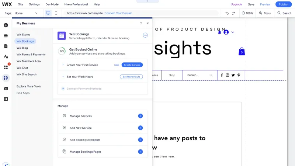Click the notification bell on site

[219, 32]
